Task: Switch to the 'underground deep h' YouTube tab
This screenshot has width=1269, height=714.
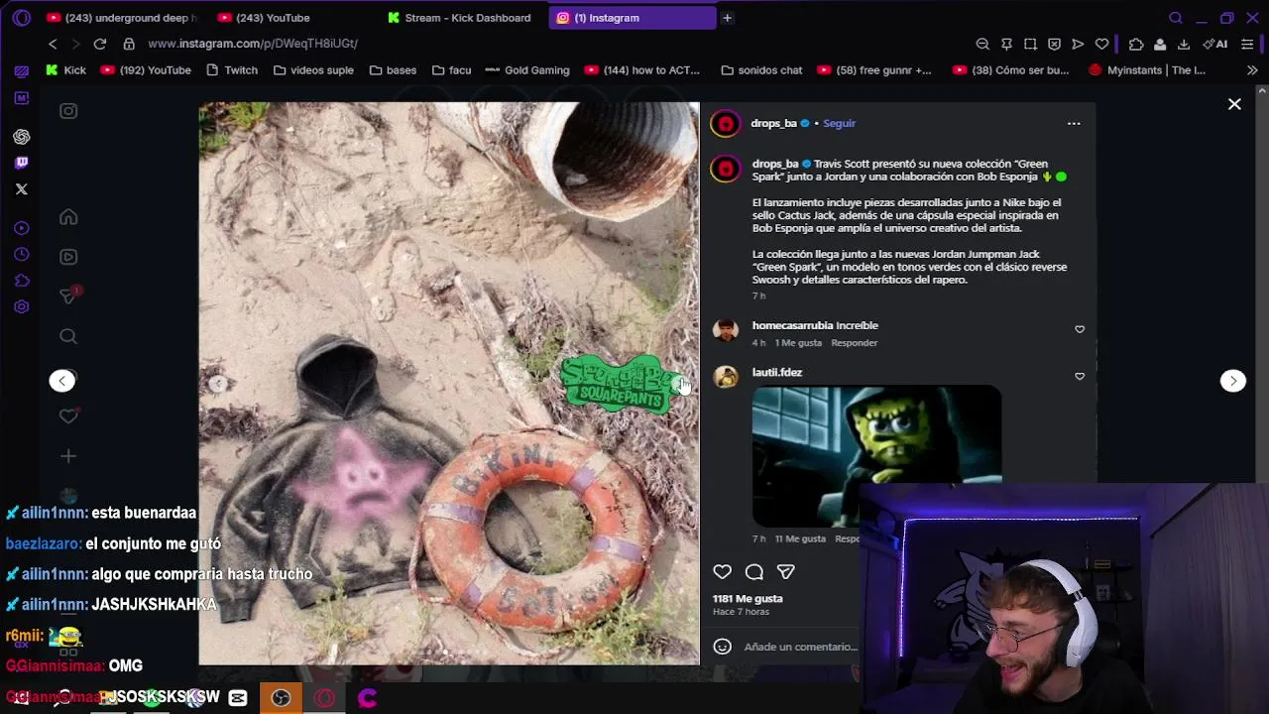Action: tap(123, 18)
